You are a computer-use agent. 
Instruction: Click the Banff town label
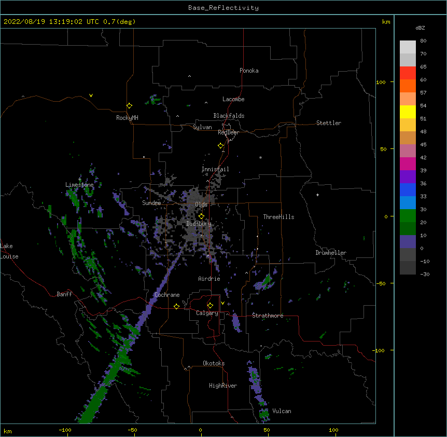[x=64, y=294]
